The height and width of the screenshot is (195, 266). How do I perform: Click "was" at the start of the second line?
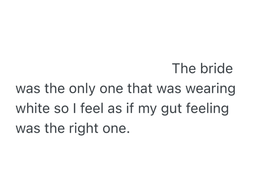click(28, 89)
